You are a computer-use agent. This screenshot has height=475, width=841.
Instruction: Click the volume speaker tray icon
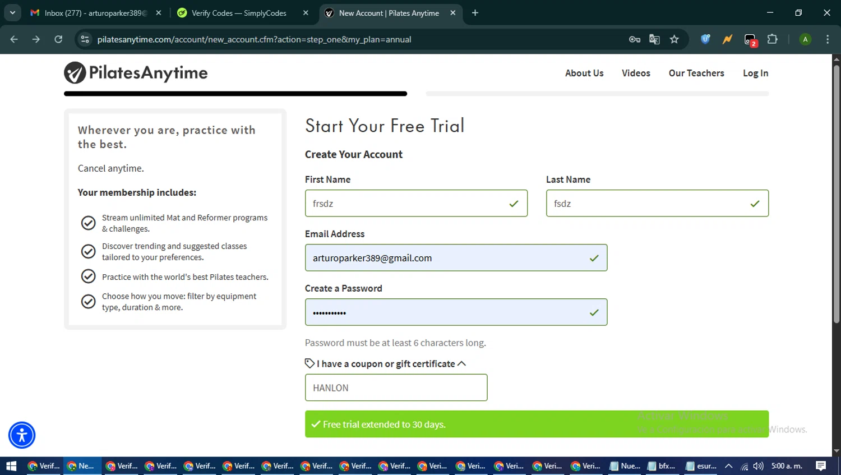(759, 466)
